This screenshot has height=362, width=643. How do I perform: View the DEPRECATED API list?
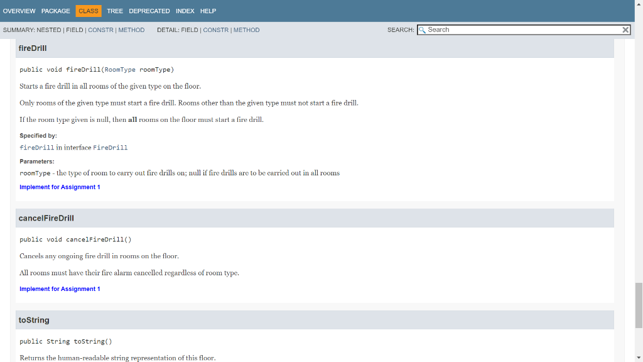[x=149, y=11]
